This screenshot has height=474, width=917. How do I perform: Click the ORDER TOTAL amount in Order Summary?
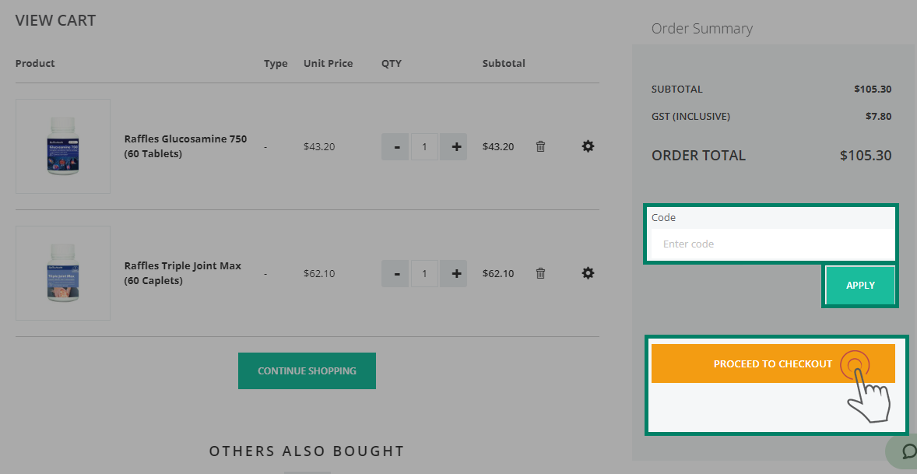[x=866, y=155]
